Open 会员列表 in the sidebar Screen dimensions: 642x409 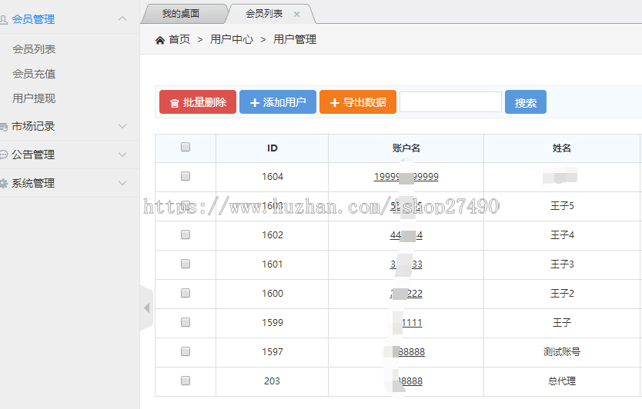34,49
